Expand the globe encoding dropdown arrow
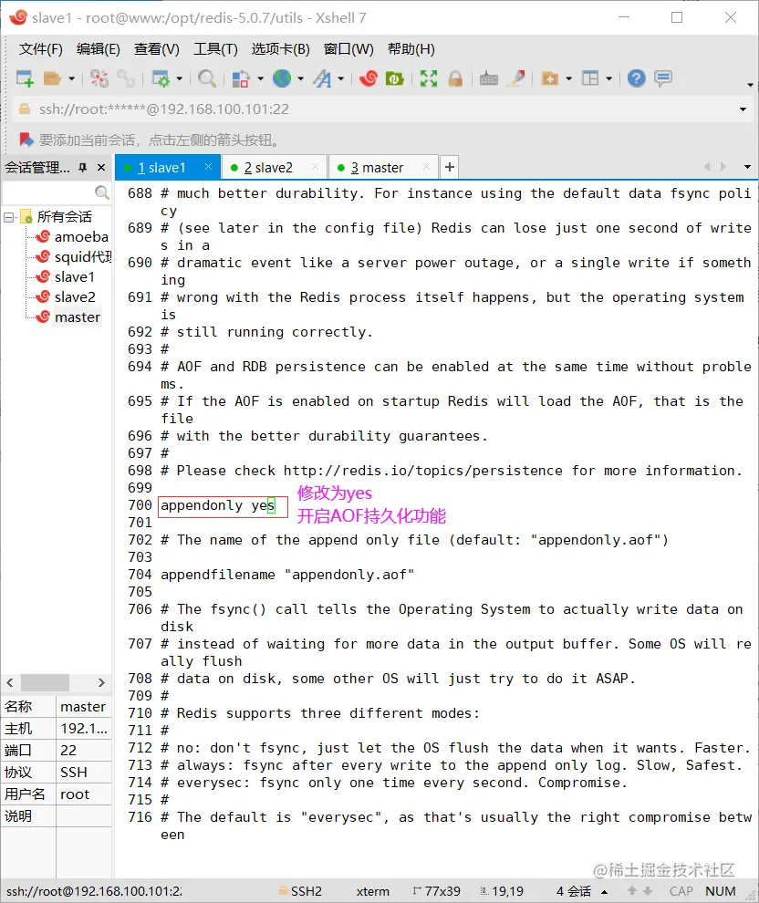 click(301, 78)
